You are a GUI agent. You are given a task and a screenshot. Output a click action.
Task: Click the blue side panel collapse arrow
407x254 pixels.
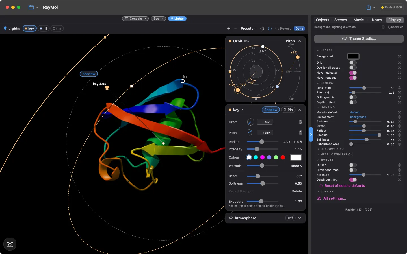pos(311,135)
